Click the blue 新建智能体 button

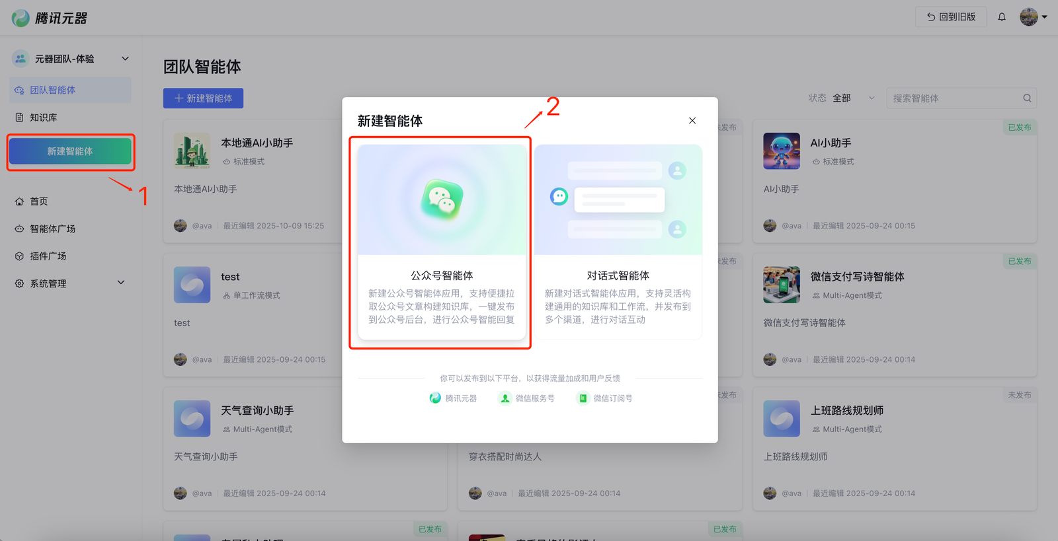(x=203, y=98)
